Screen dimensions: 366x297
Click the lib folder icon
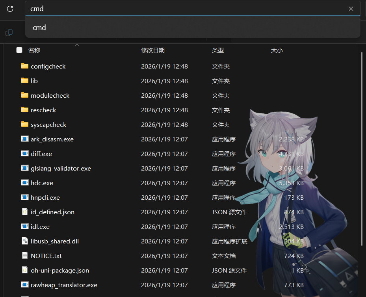pyautogui.click(x=25, y=81)
